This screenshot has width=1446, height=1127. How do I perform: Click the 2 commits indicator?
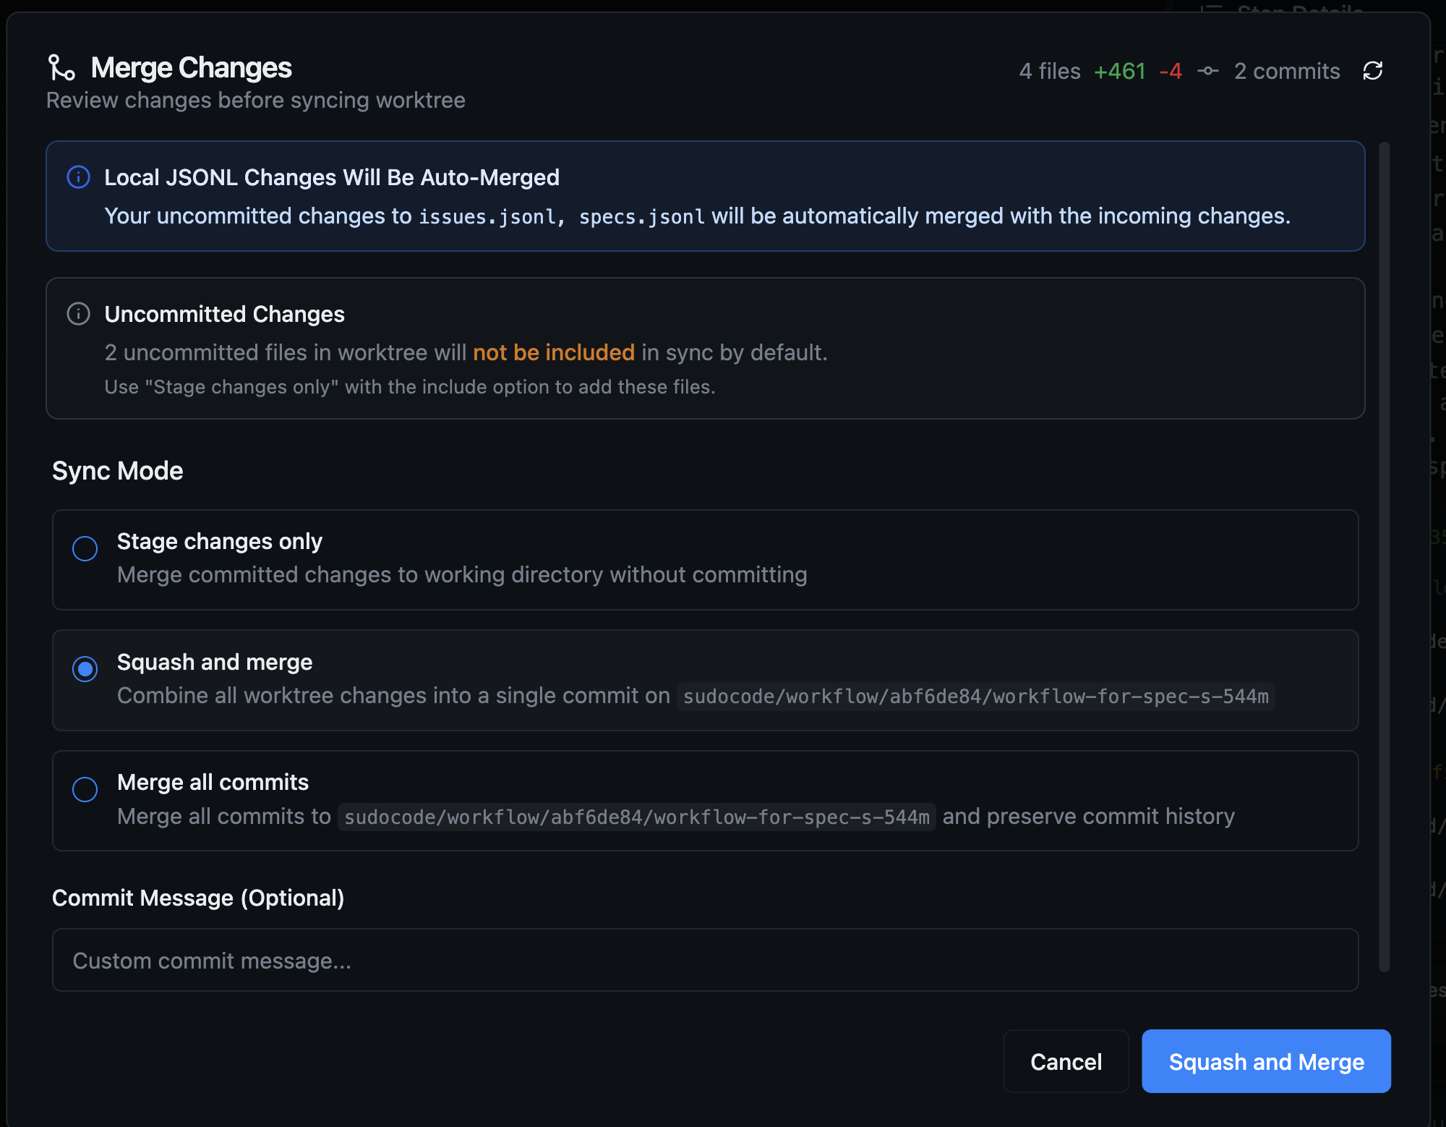(1287, 71)
